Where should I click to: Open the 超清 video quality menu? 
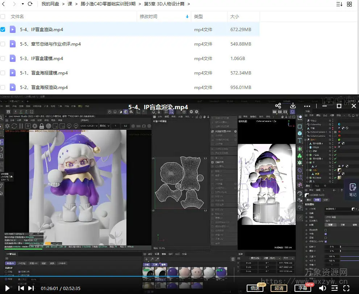click(x=279, y=288)
